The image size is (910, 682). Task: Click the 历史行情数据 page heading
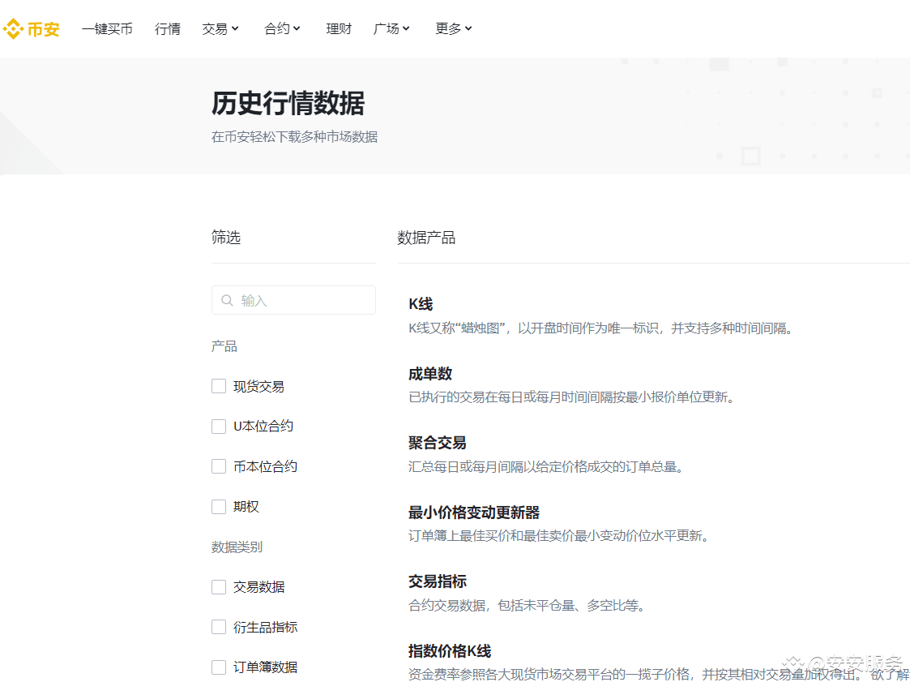[x=288, y=104]
